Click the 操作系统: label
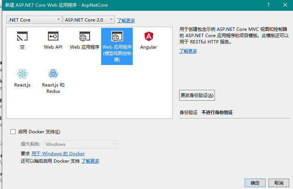The width and height of the screenshot is (293, 189). 30,144
